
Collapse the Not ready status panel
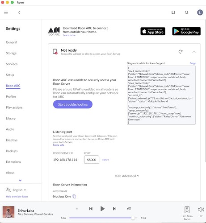pyautogui.click(x=194, y=52)
